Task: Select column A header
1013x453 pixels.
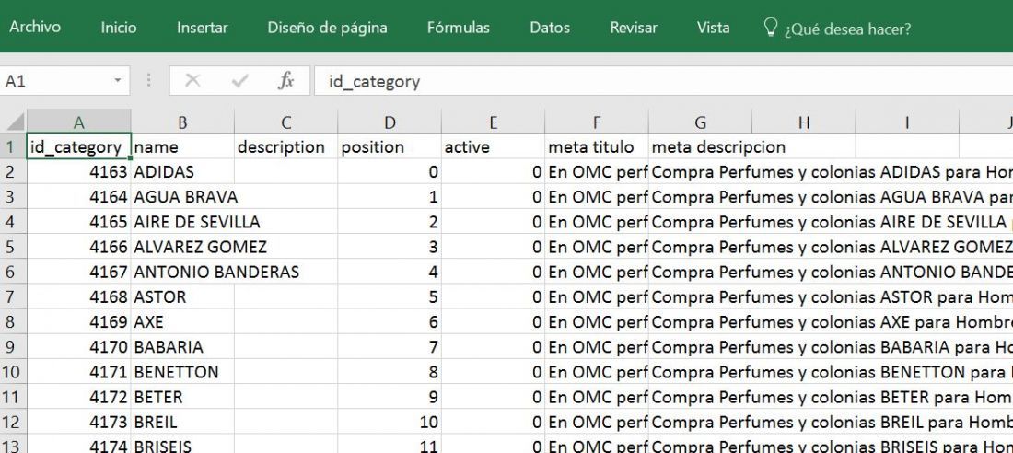Action: 79,122
